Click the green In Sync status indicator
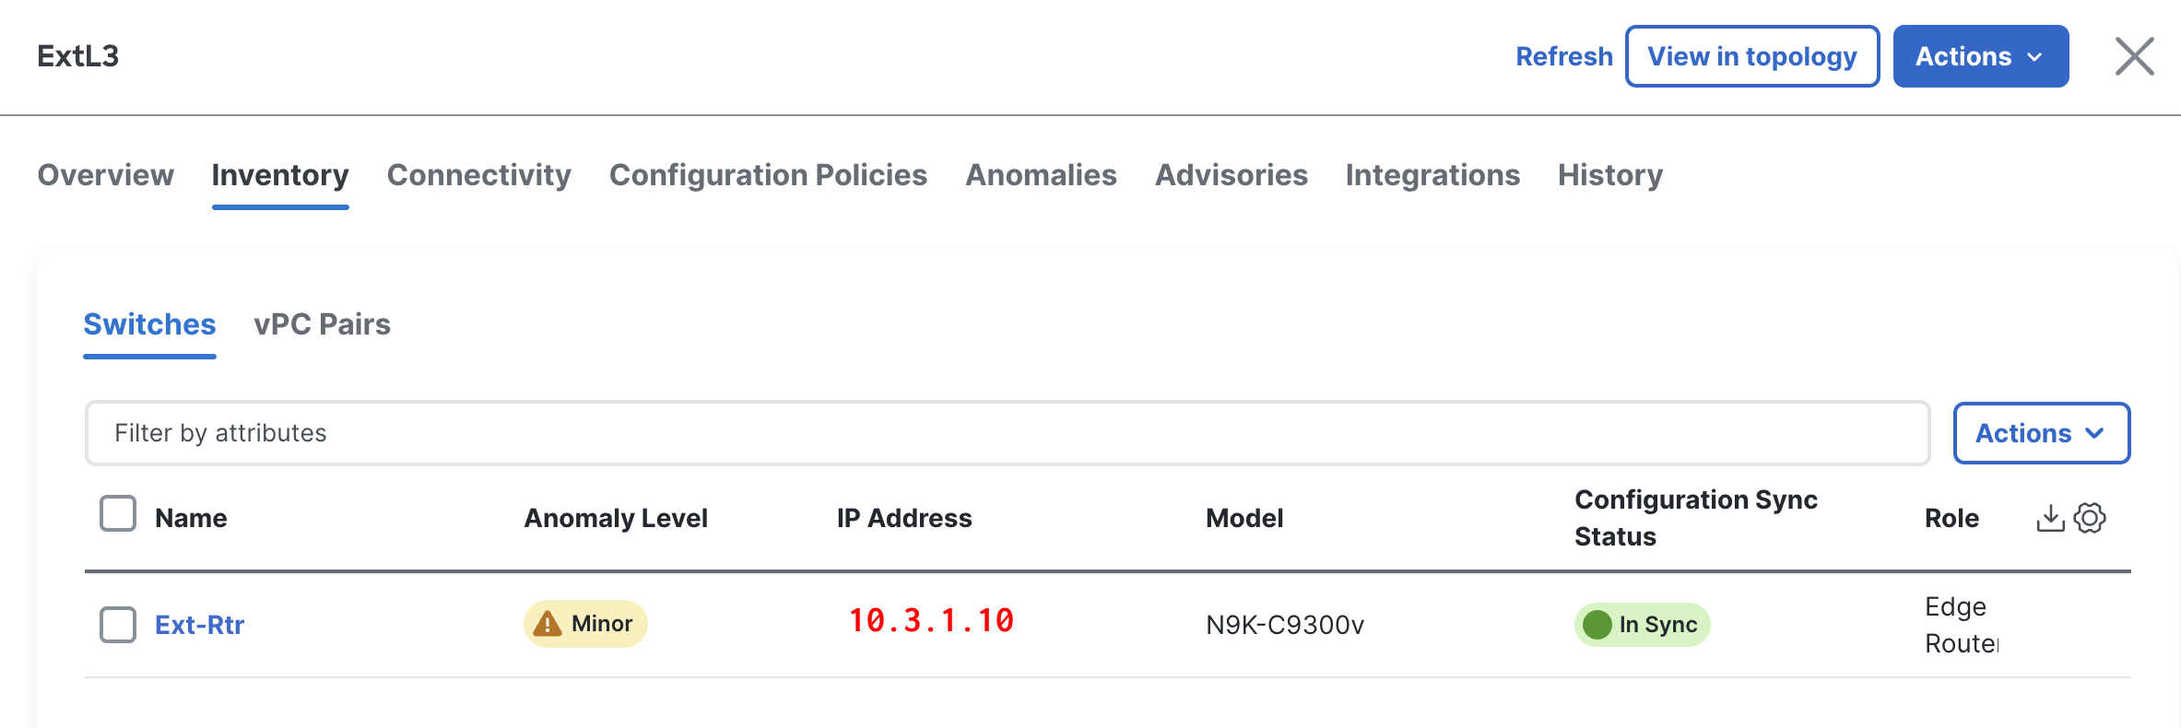Viewport: 2181px width, 728px height. click(1642, 625)
